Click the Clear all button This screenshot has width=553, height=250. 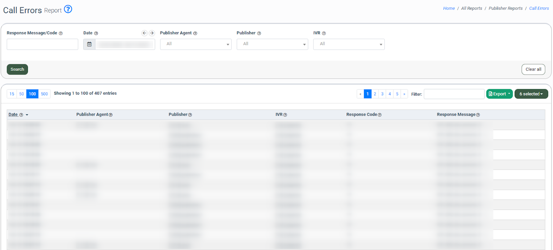pyautogui.click(x=533, y=69)
